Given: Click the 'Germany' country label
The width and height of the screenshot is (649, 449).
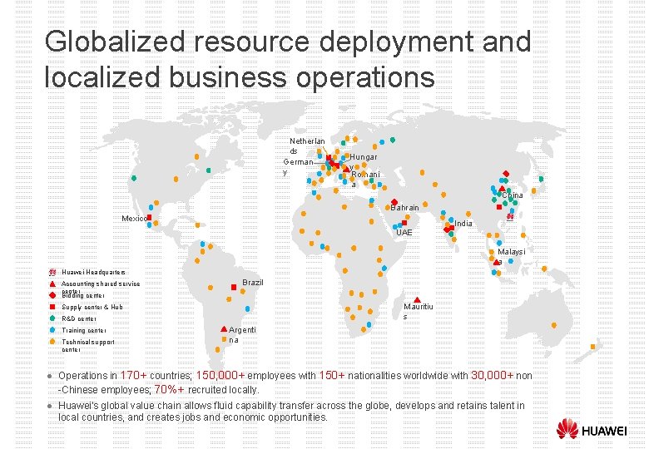Looking at the screenshot, I should click(298, 166).
